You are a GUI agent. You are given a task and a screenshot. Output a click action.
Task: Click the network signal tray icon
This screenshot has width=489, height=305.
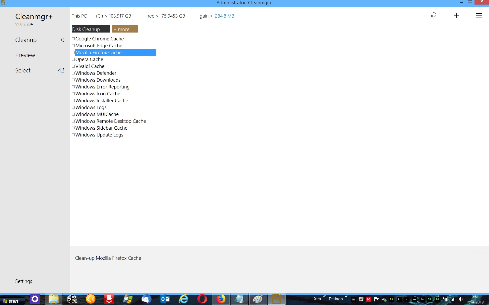(453, 299)
